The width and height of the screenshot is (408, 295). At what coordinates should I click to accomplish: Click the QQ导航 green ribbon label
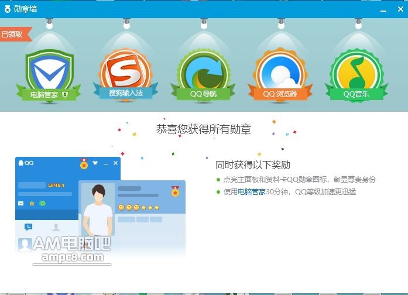[x=203, y=94]
